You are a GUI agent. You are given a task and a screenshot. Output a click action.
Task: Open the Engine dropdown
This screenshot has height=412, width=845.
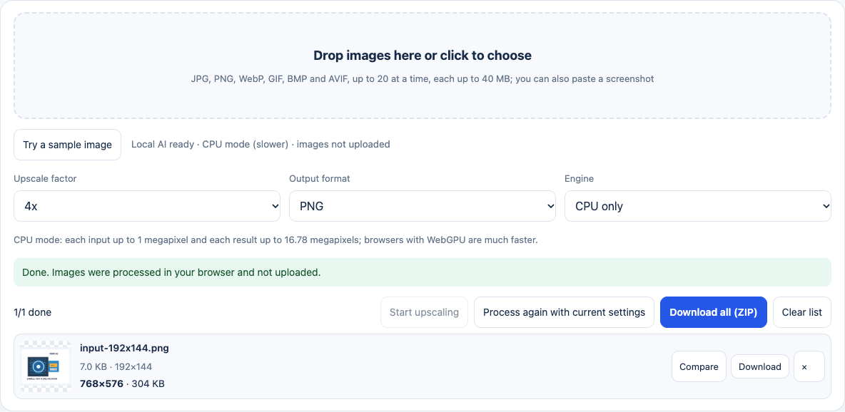coord(698,206)
